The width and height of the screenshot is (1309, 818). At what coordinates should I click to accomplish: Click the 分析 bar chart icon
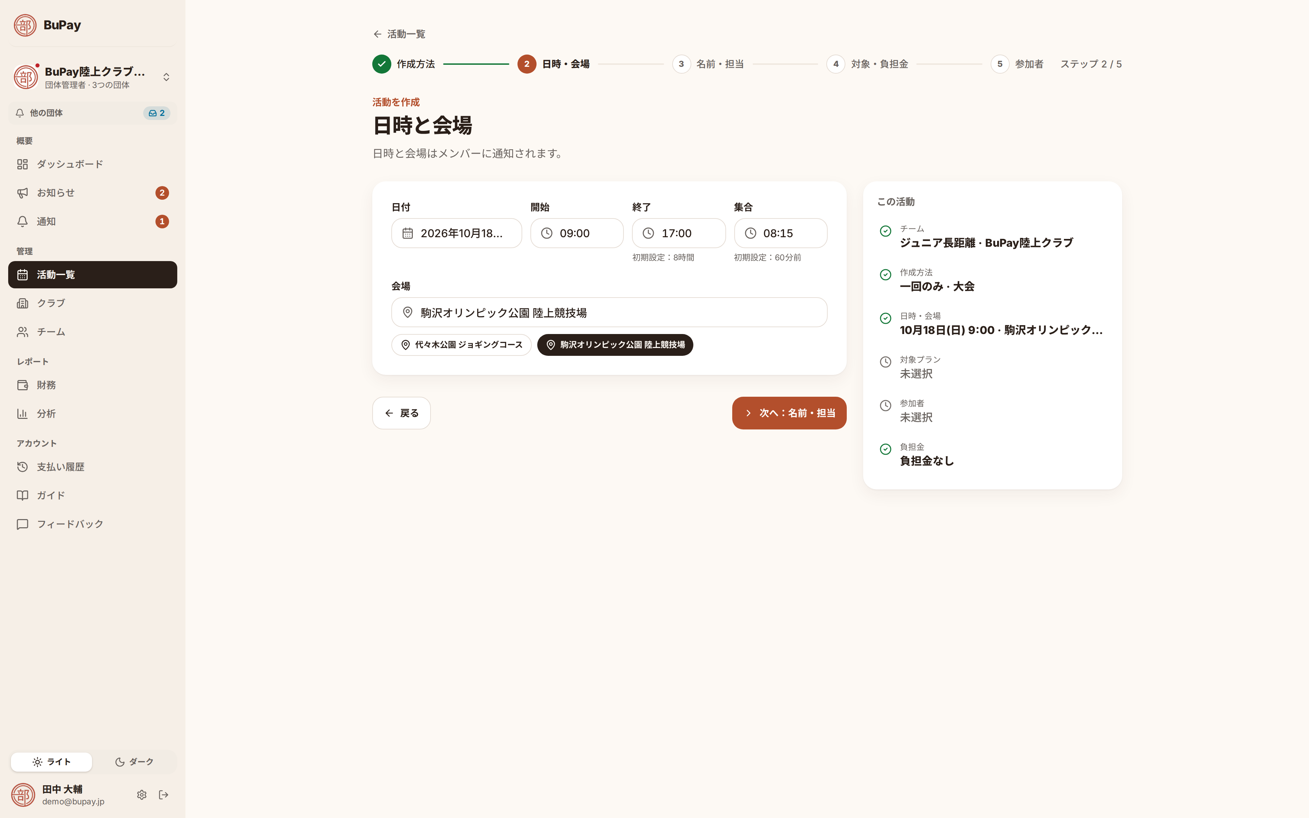pos(22,414)
